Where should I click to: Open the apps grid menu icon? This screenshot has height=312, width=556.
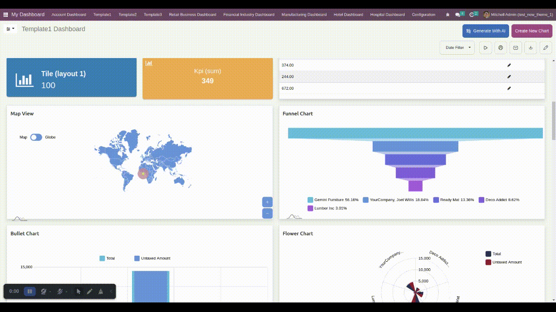pos(6,15)
